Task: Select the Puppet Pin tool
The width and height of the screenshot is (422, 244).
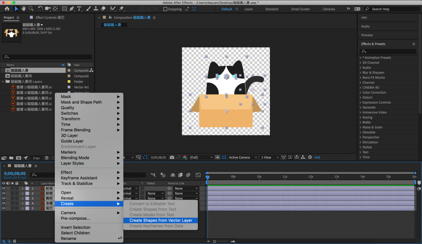Action: 122,9
